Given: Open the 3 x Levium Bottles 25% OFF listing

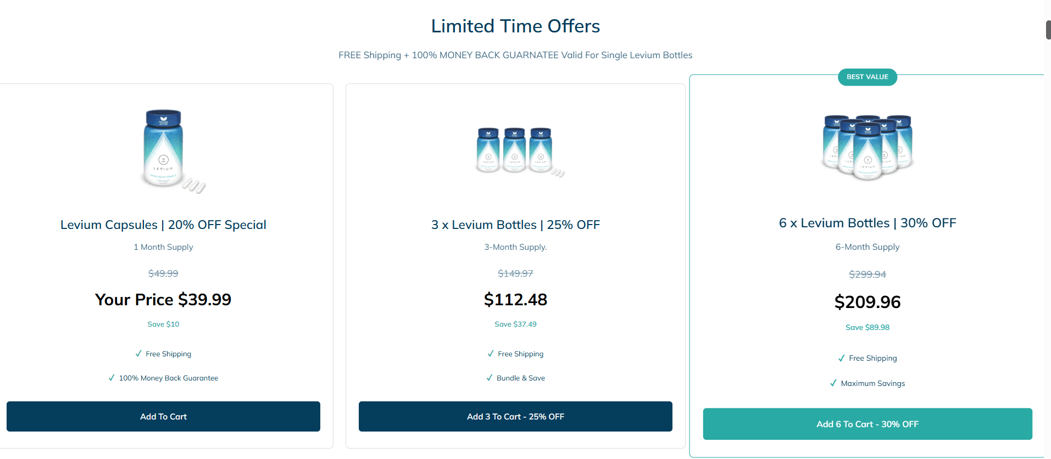Looking at the screenshot, I should point(515,225).
